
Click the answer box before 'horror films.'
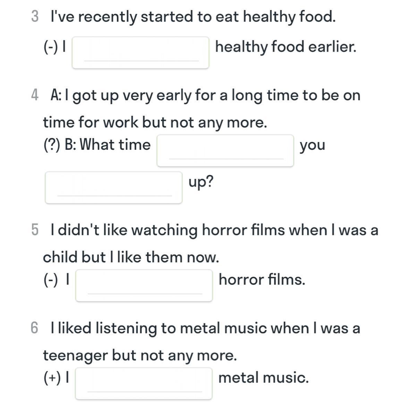tap(144, 285)
